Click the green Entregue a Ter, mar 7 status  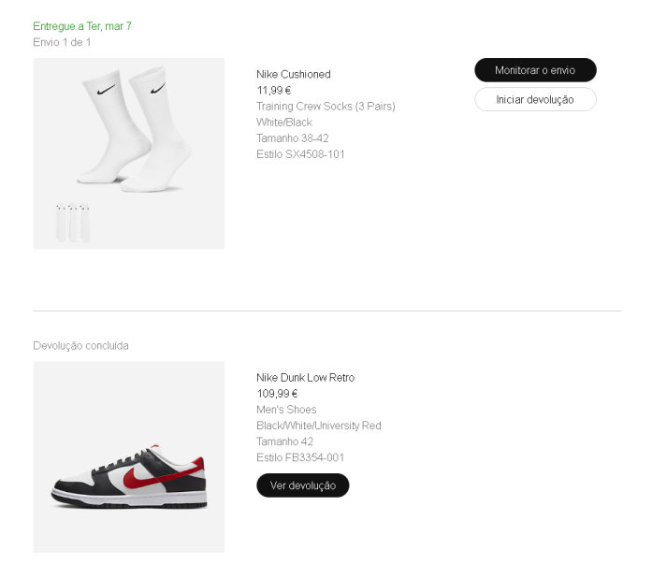(82, 26)
